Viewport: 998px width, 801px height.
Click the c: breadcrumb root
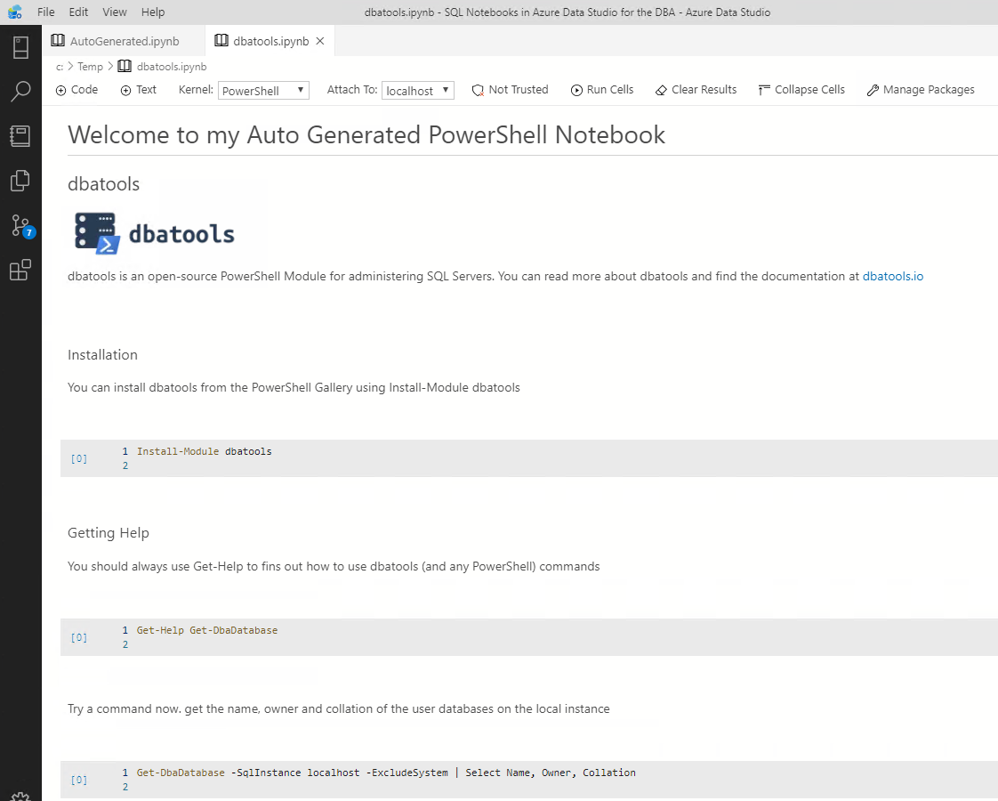click(x=60, y=67)
